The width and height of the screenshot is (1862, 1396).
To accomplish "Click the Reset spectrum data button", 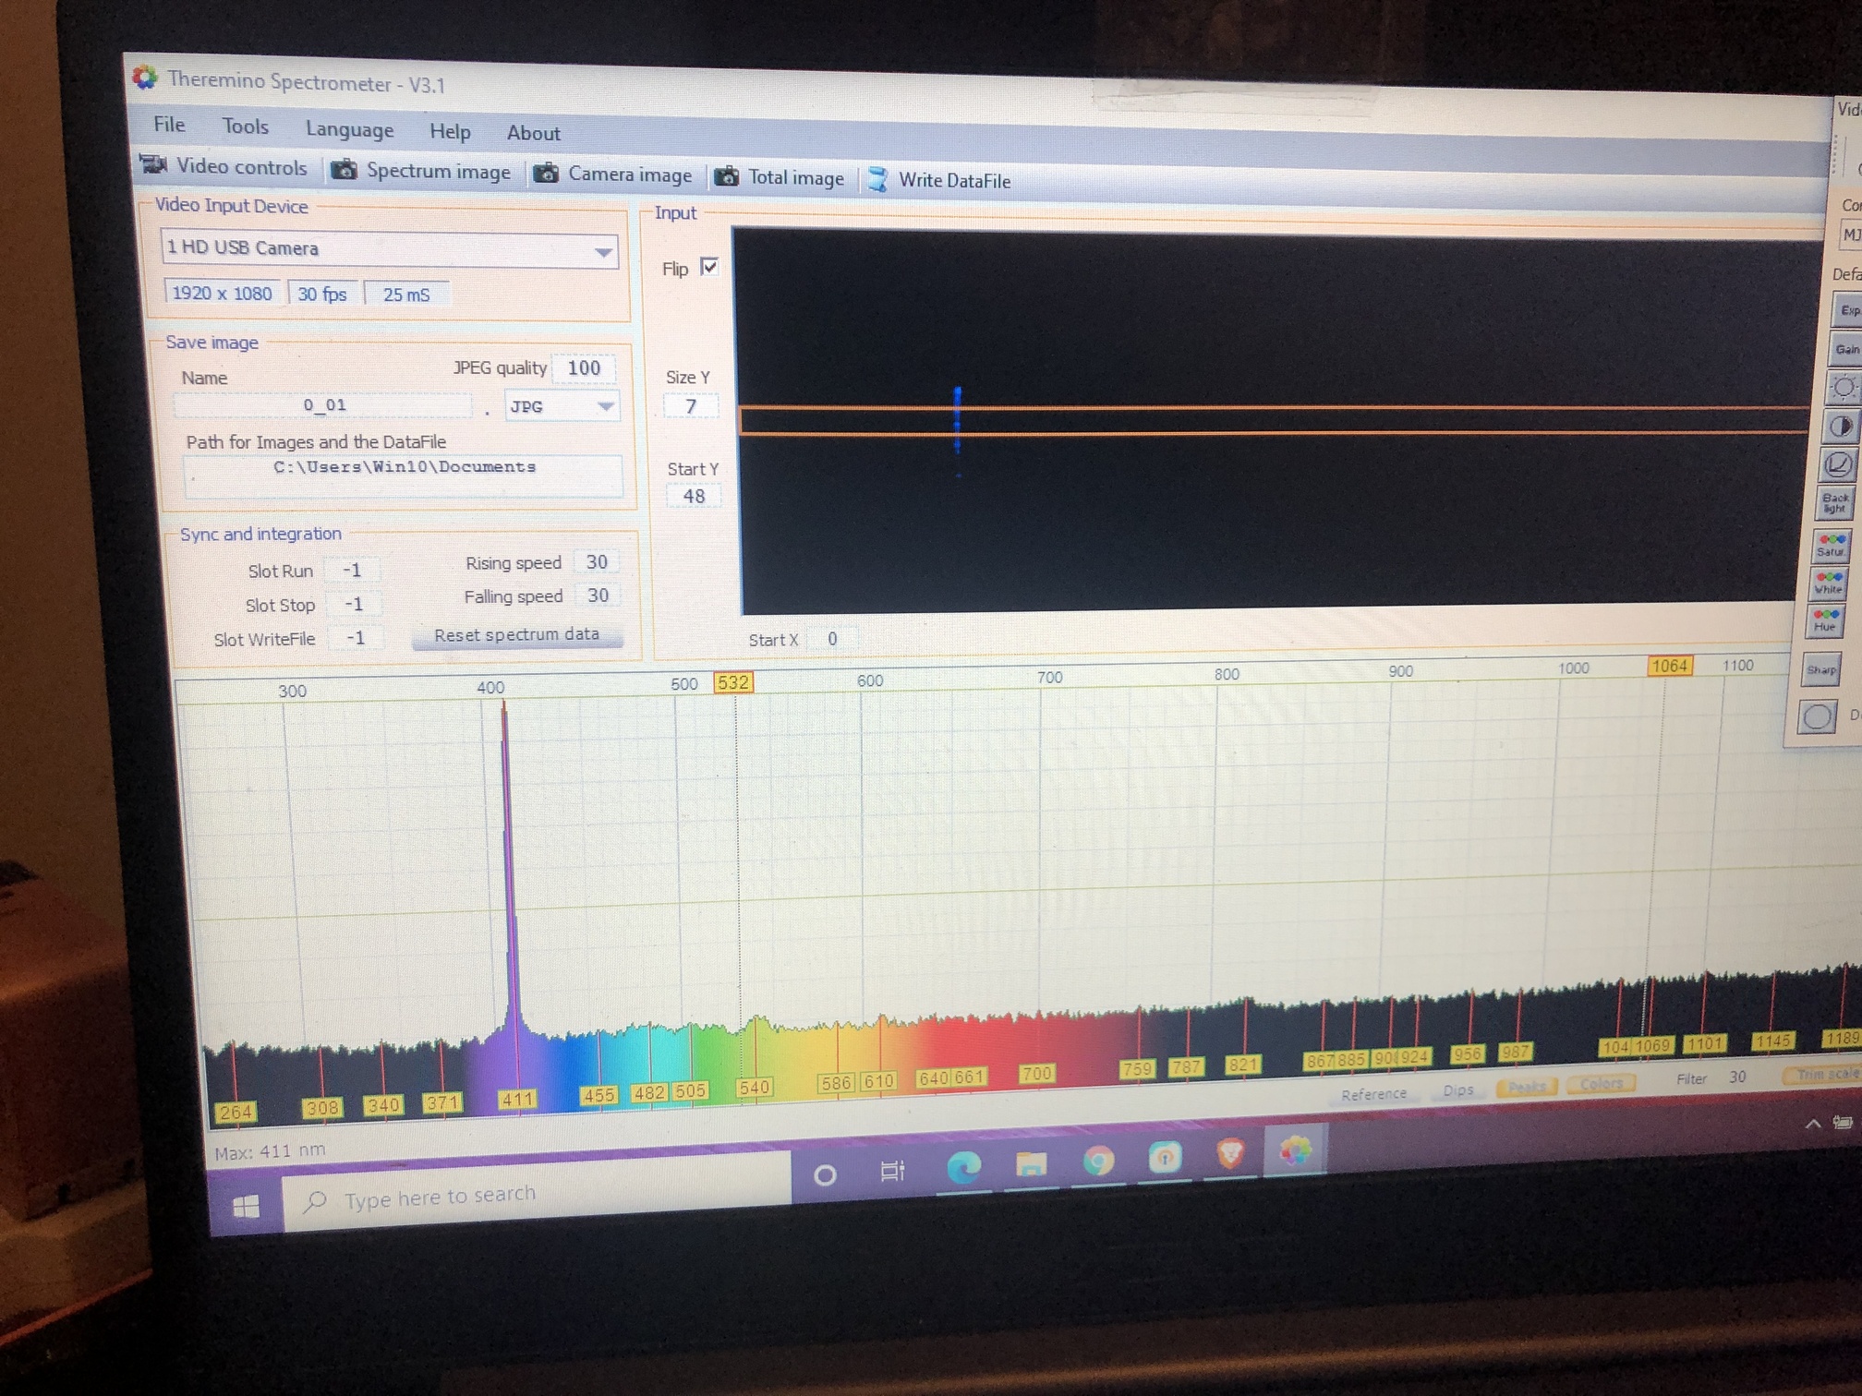I will (x=517, y=635).
